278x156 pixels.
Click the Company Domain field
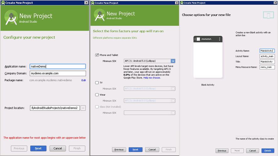click(58, 73)
